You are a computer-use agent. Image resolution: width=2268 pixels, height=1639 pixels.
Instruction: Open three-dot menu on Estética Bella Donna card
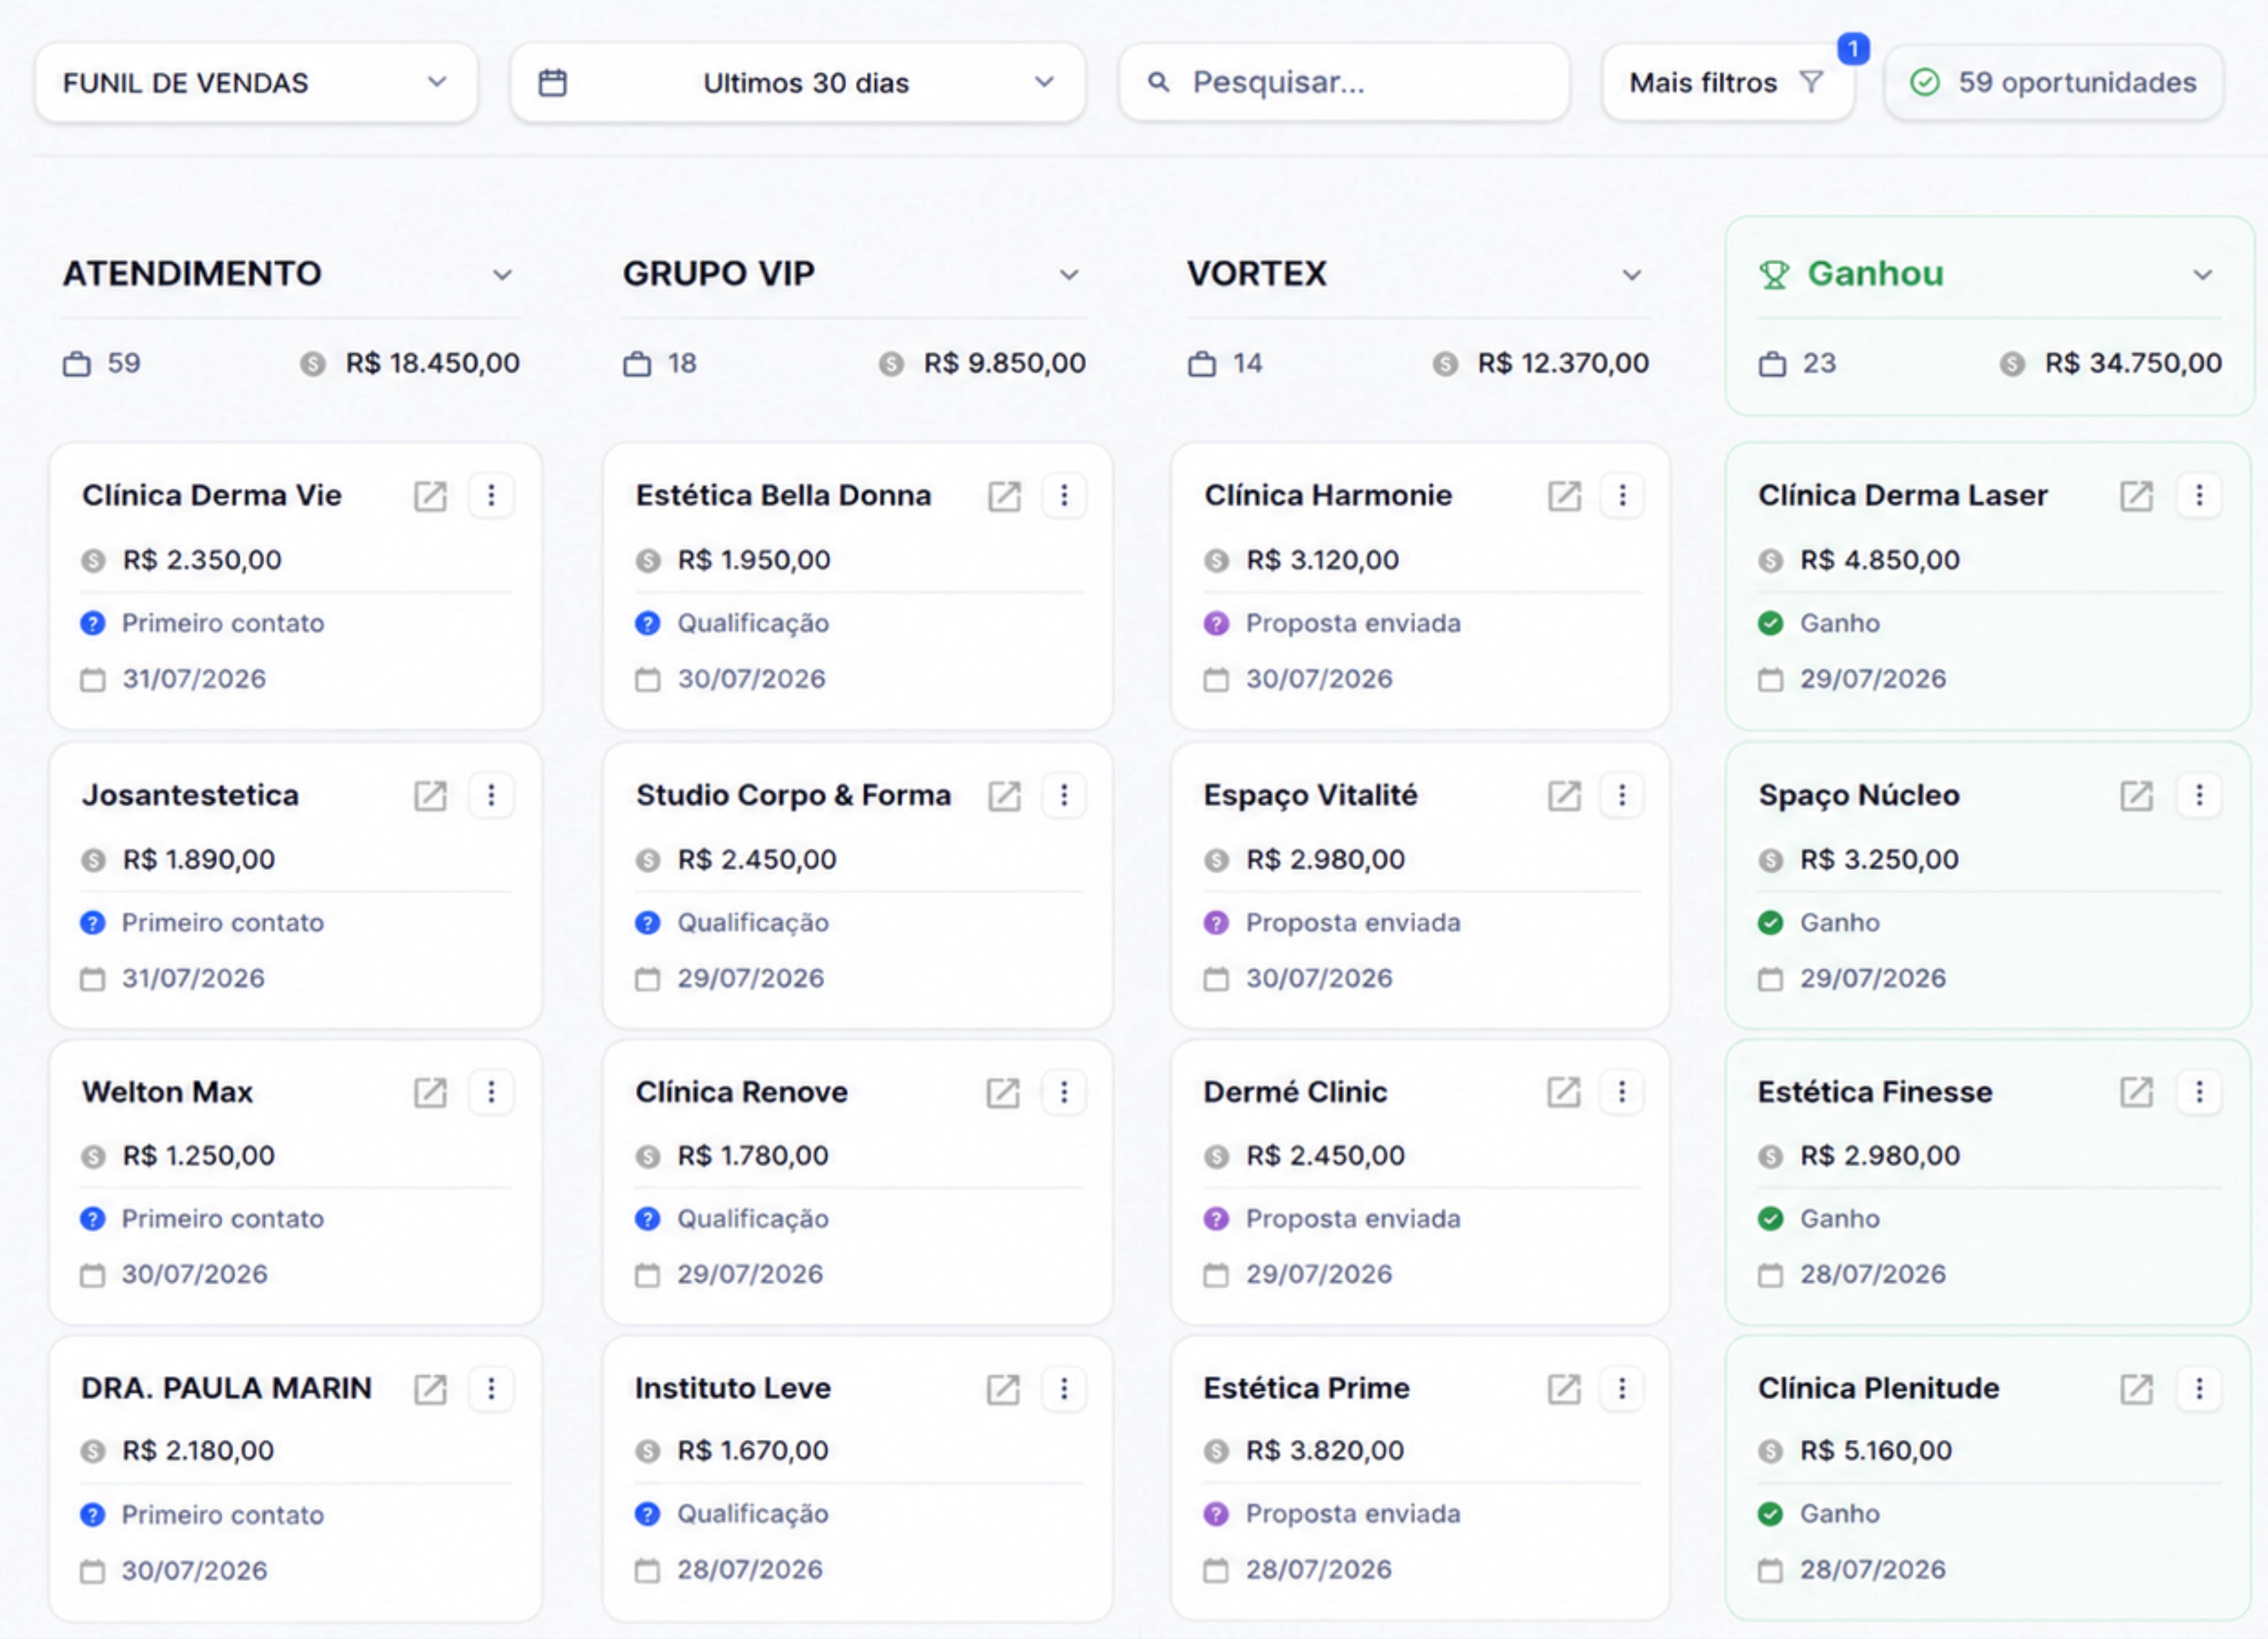1064,496
